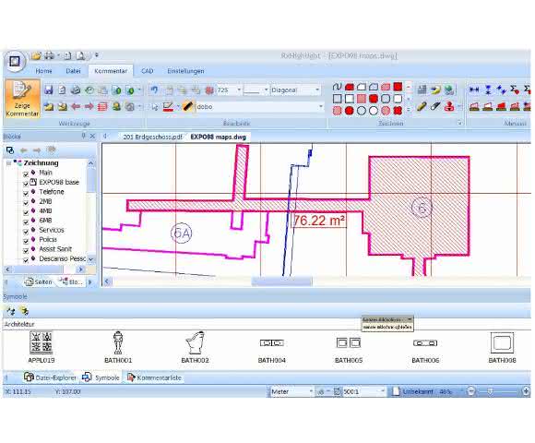Switch to the Home ribbon tab
Viewport: 535px width, 443px height.
click(43, 71)
